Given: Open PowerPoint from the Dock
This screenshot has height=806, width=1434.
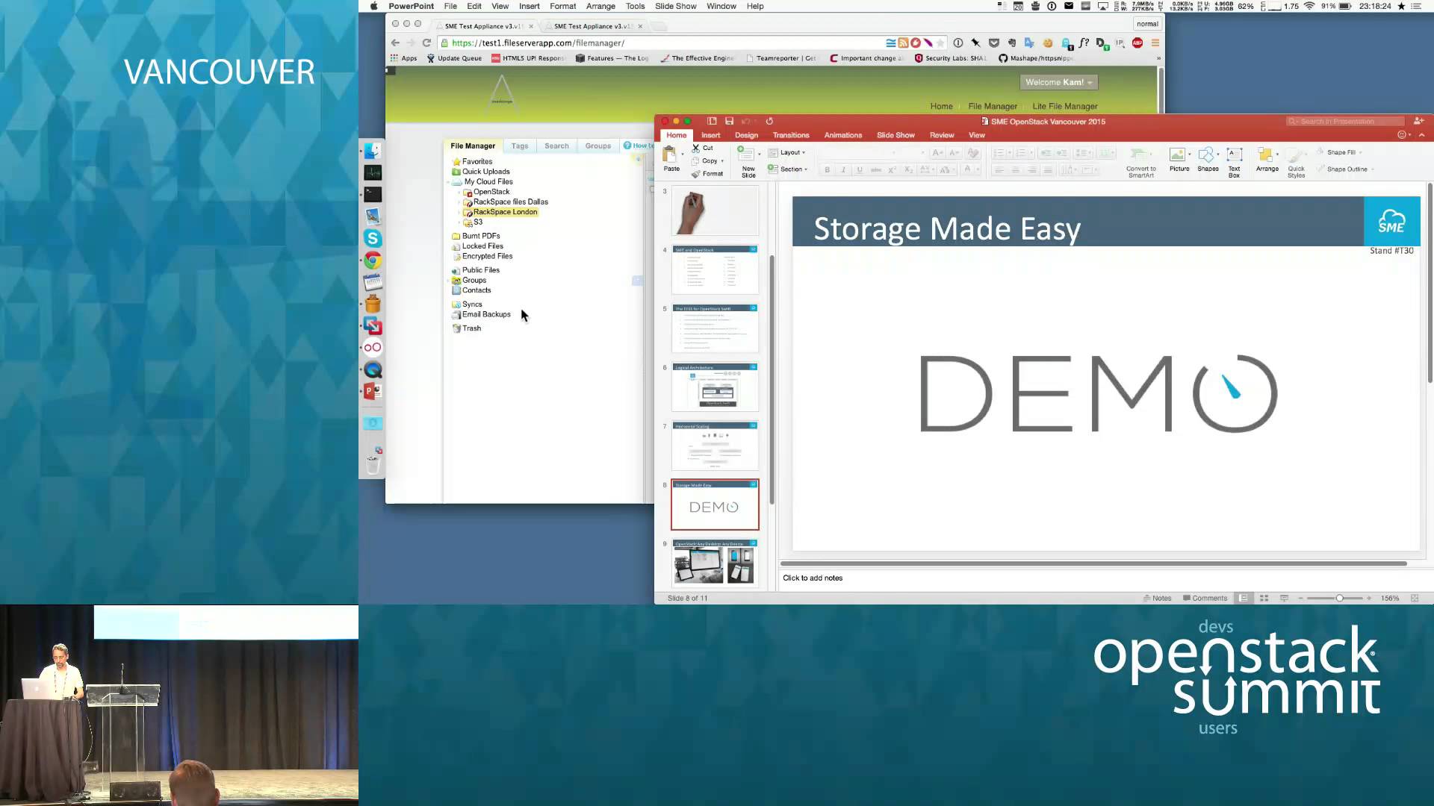Looking at the screenshot, I should (373, 391).
